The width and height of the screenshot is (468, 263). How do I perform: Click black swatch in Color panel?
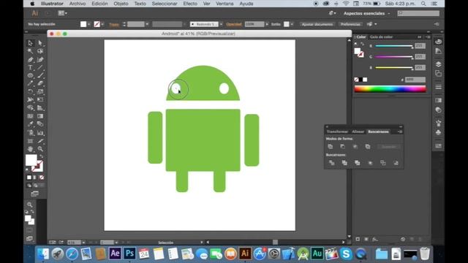(x=361, y=80)
